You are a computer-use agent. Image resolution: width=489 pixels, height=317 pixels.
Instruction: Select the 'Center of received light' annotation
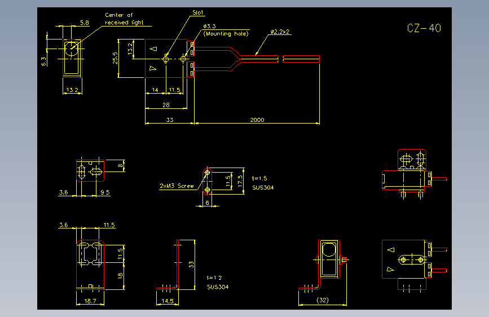[124, 19]
